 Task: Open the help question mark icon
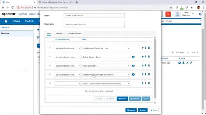[x=200, y=14]
